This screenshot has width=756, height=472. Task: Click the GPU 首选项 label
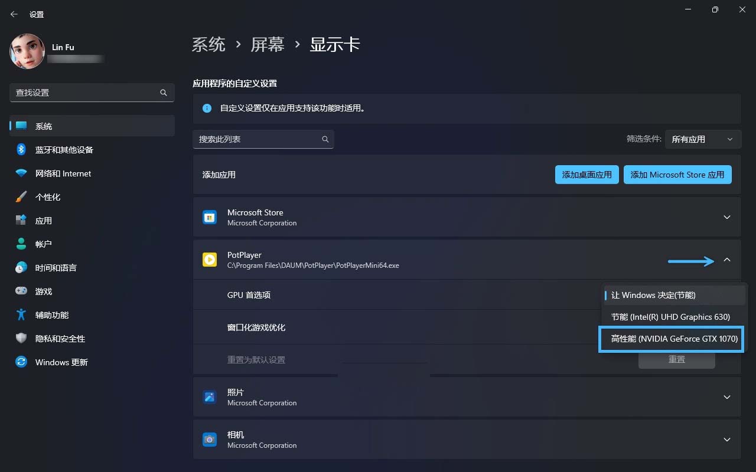[249, 295]
